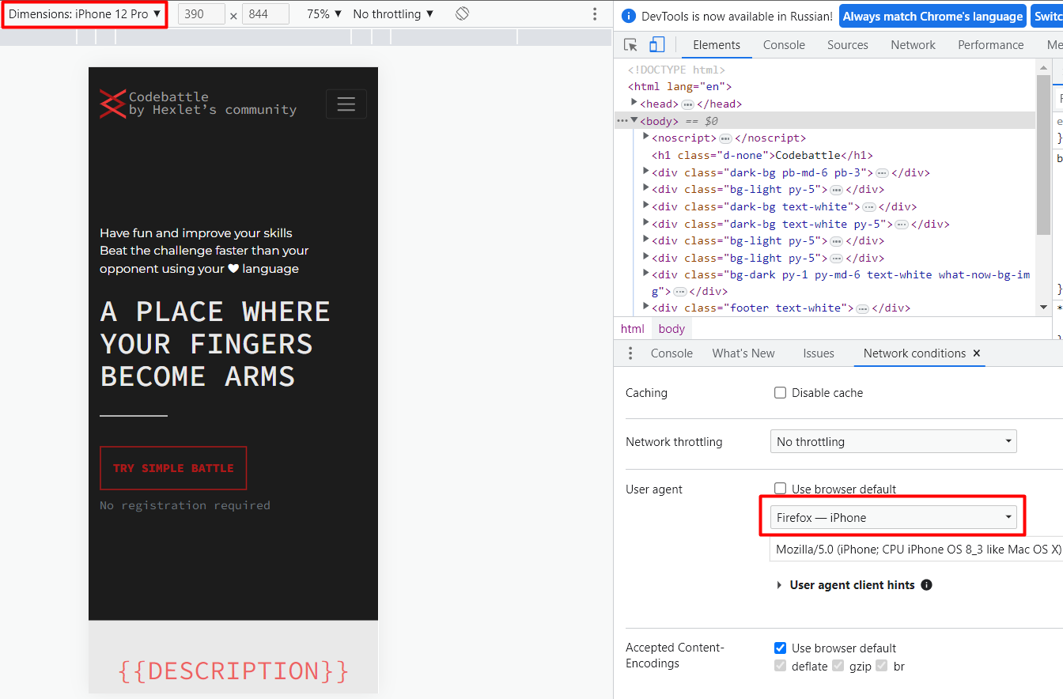Open the What's New drawer tab
The image size is (1063, 699).
(743, 353)
